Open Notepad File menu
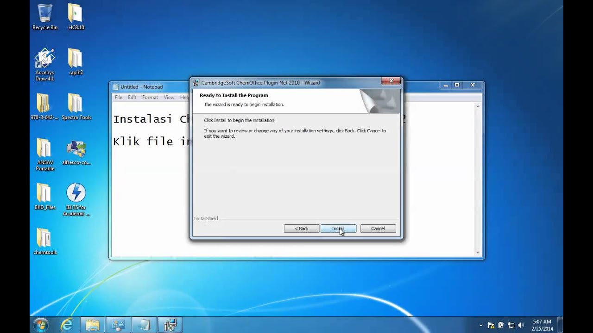 click(119, 98)
